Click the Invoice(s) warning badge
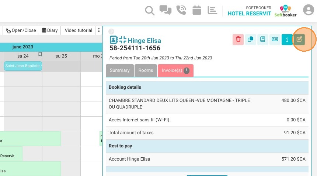Viewport: 317px width, 176px height. click(187, 70)
